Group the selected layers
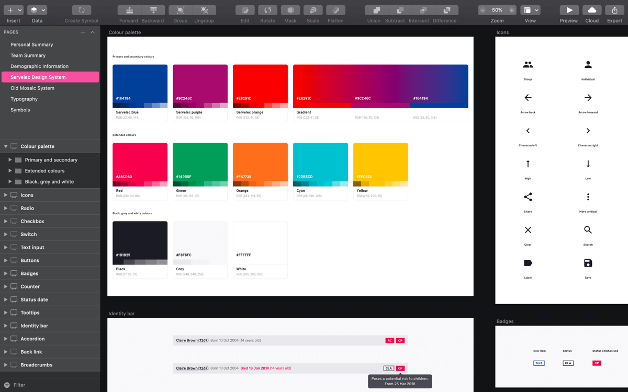The image size is (628, 392). click(x=181, y=10)
